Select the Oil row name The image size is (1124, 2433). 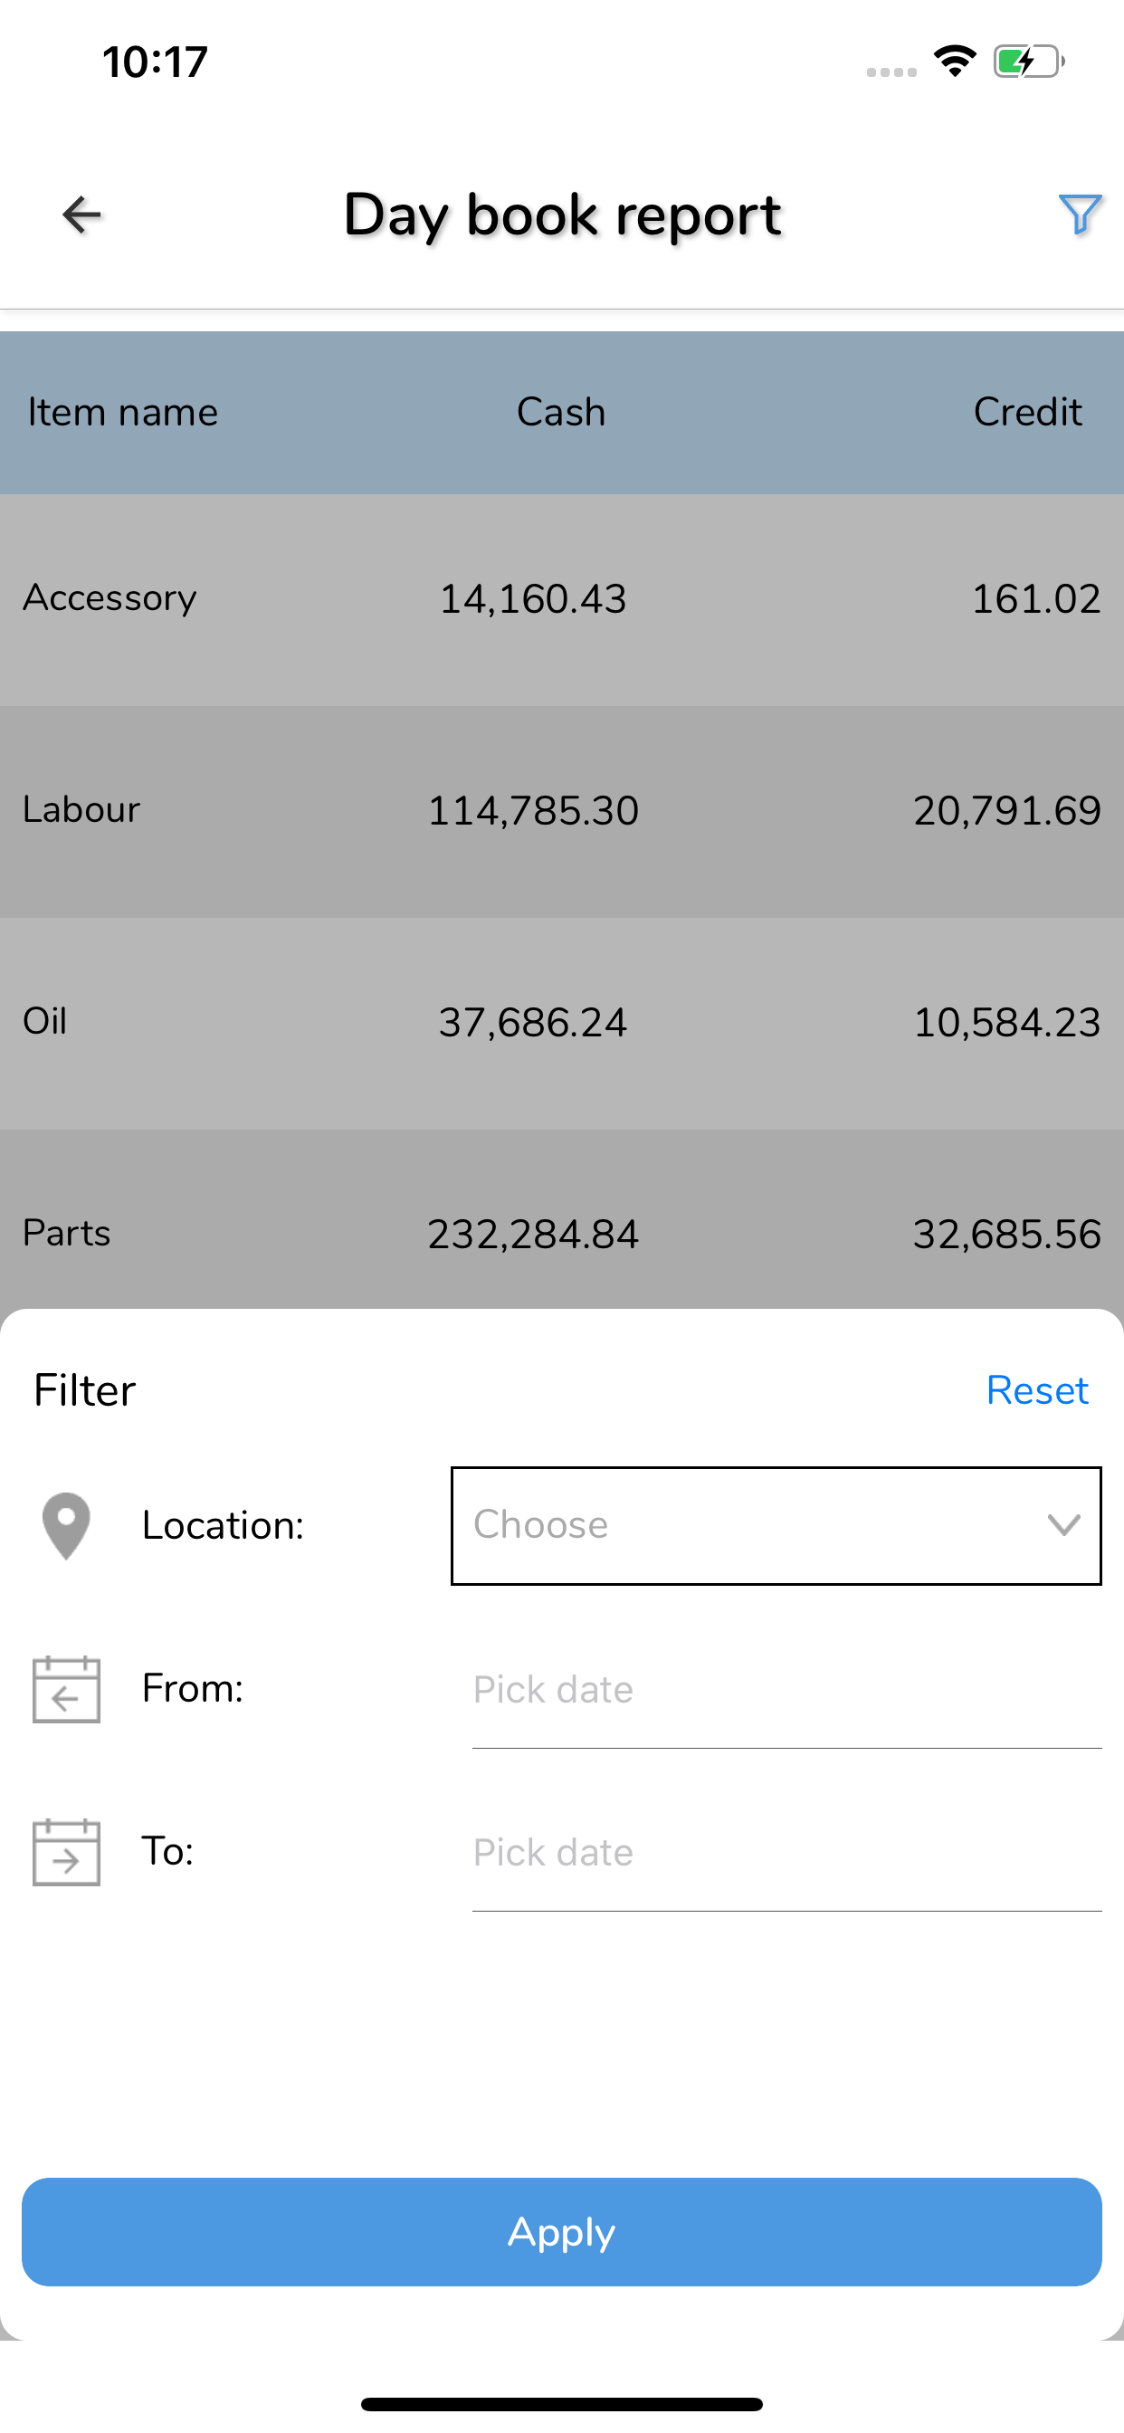coord(44,1021)
